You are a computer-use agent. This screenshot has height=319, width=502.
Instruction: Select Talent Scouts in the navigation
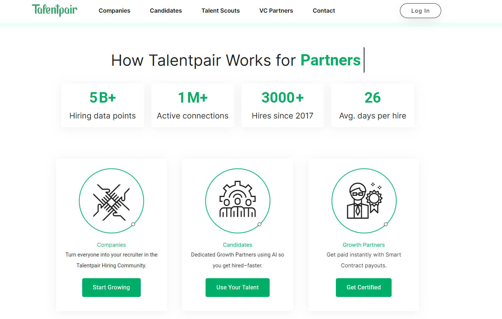[x=220, y=10]
